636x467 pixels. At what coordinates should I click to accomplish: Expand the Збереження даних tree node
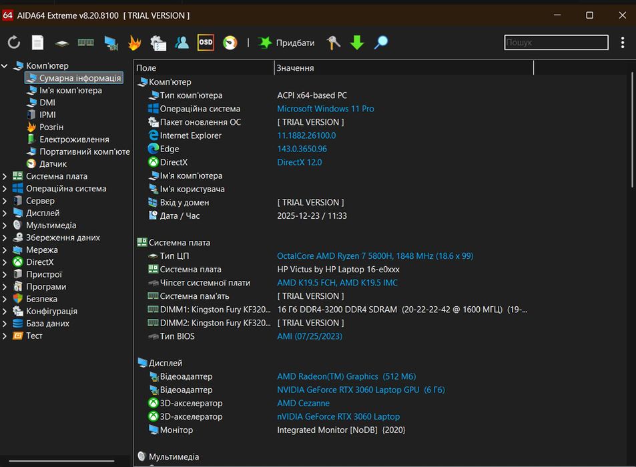tap(5, 238)
